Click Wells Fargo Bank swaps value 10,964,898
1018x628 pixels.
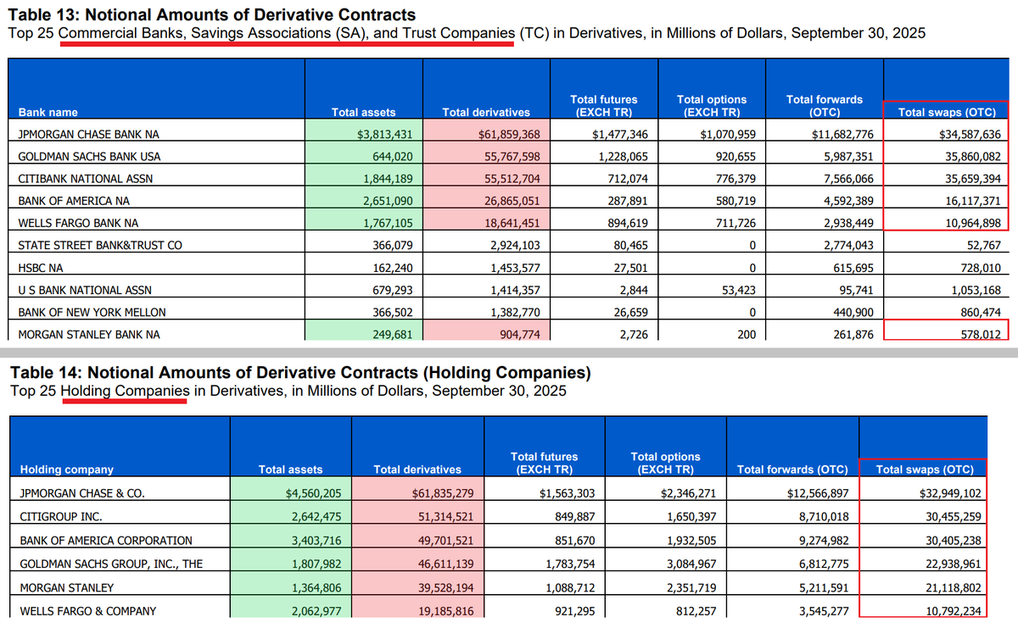973,223
